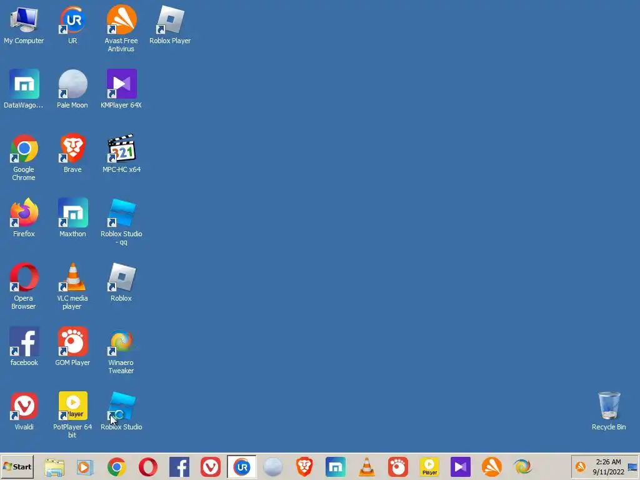Launch Winaero Tweaker from the taskbar
The width and height of the screenshot is (640, 480).
(523, 466)
